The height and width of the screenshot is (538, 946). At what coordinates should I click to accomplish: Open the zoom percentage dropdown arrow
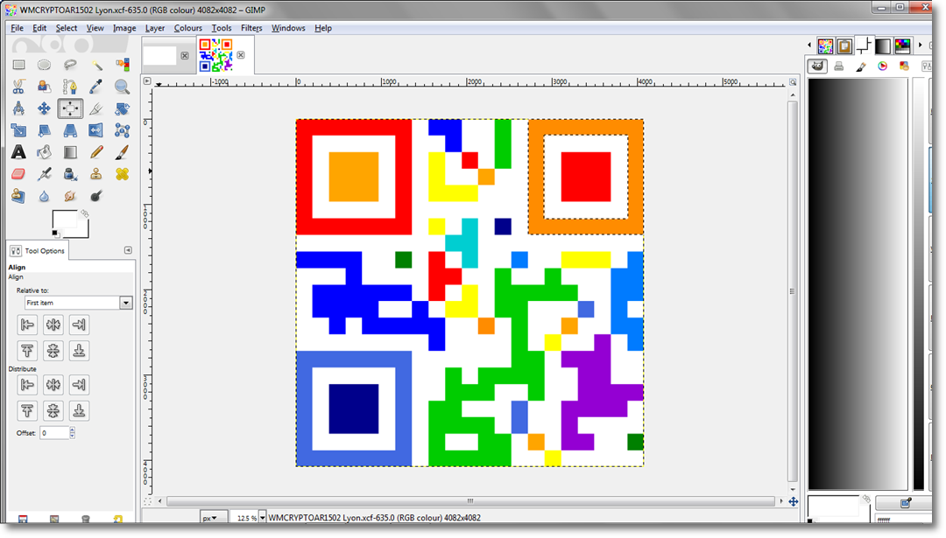(x=263, y=518)
